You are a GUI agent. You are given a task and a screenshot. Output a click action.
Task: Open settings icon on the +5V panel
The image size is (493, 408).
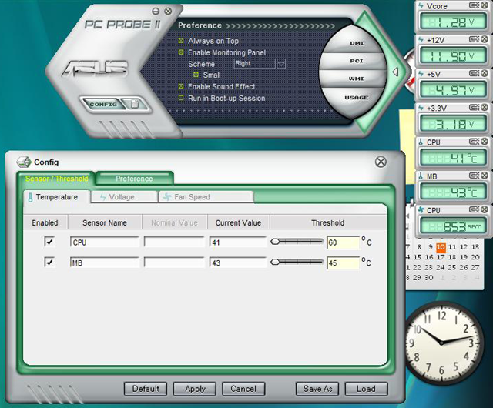tap(474, 73)
